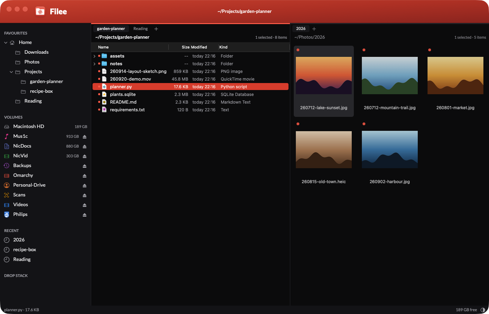Select the 260914-layout-sketch.png file
The width and height of the screenshot is (489, 314).
coord(190,72)
